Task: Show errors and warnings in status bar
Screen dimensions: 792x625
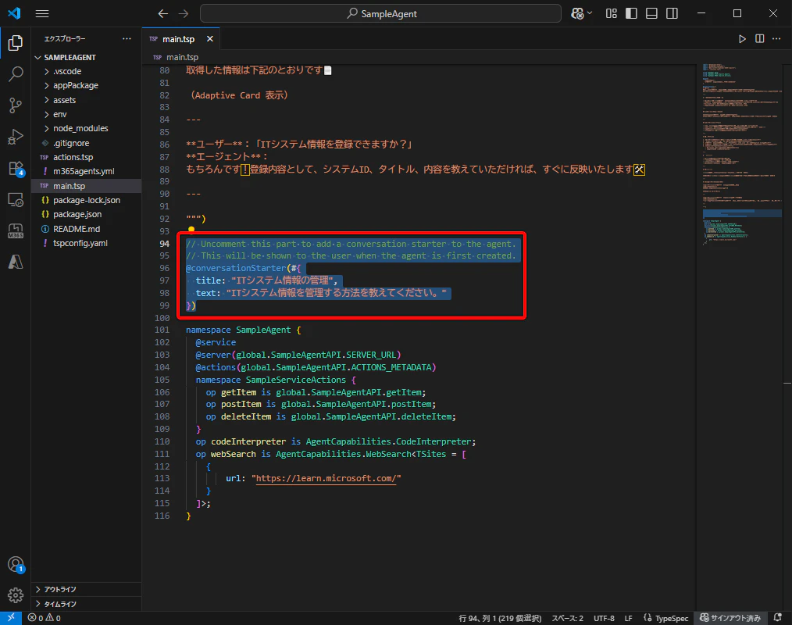Action: coord(44,618)
